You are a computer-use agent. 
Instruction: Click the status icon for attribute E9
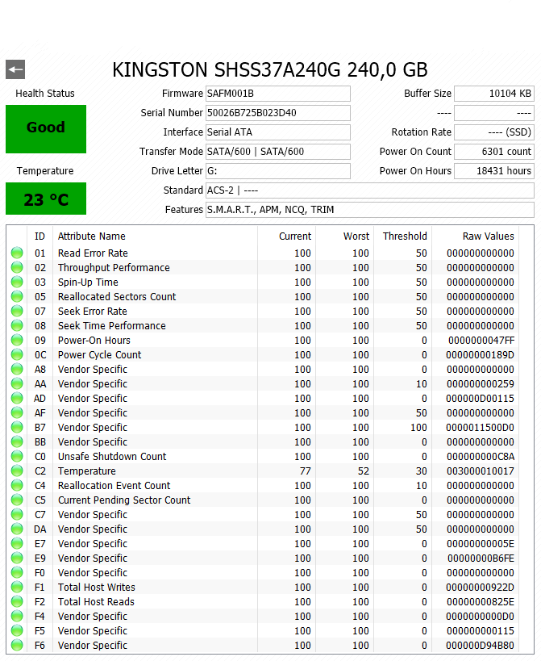point(17,559)
